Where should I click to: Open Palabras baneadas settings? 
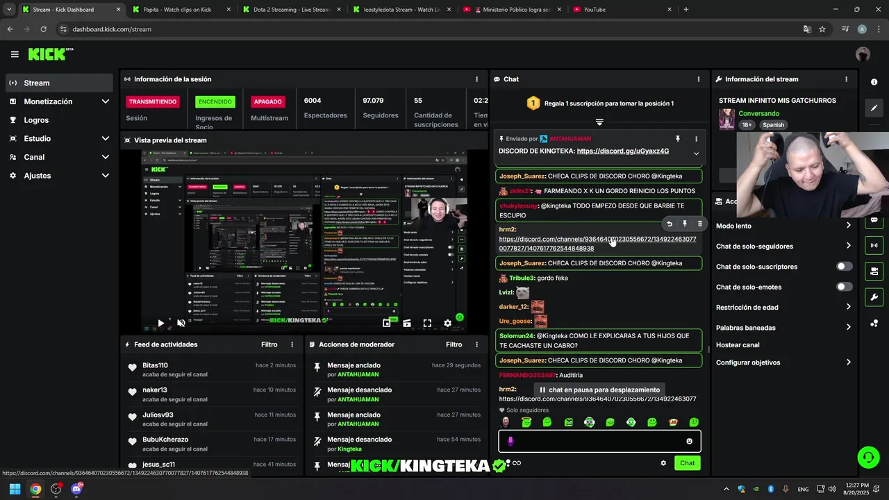[783, 327]
